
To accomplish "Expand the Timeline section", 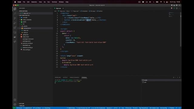I will [22, 106].
